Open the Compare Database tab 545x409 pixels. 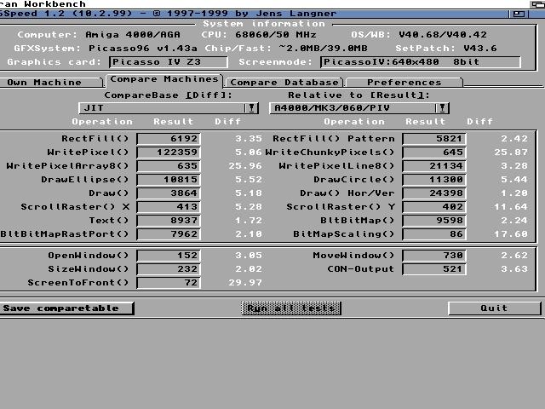coord(284,83)
